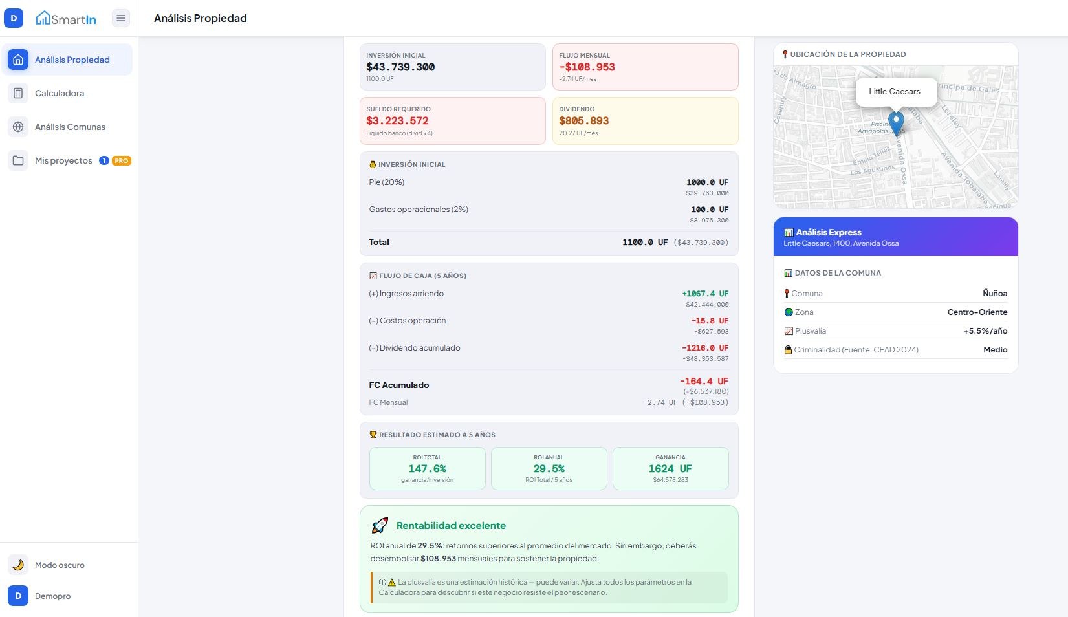Open Calculadora menu item
This screenshot has width=1068, height=617.
tap(67, 93)
